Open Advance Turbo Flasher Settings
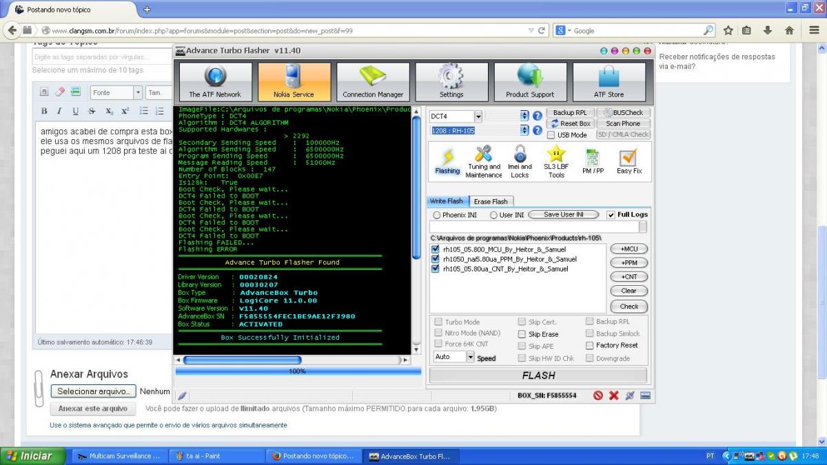The height and width of the screenshot is (465, 827). 451,82
